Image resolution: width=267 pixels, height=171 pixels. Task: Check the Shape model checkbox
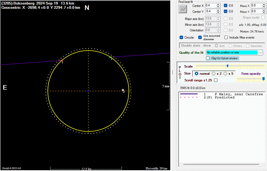(263, 18)
